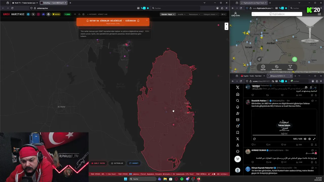Open more options on AHMAD SLMAN tweet
This screenshot has height=182, width=324.
(316, 150)
